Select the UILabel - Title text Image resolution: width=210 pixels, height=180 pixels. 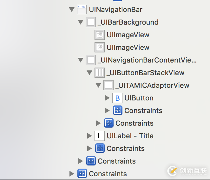[x=130, y=136]
